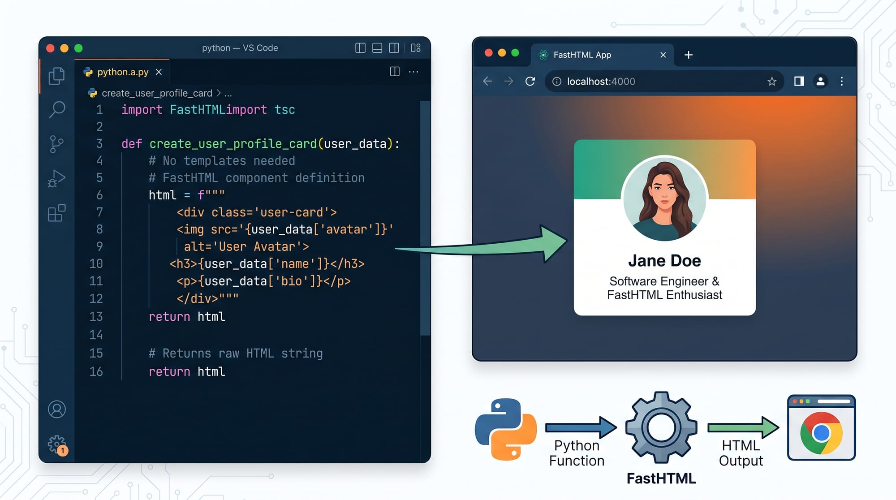Click the def create_user_profile_card line

260,144
